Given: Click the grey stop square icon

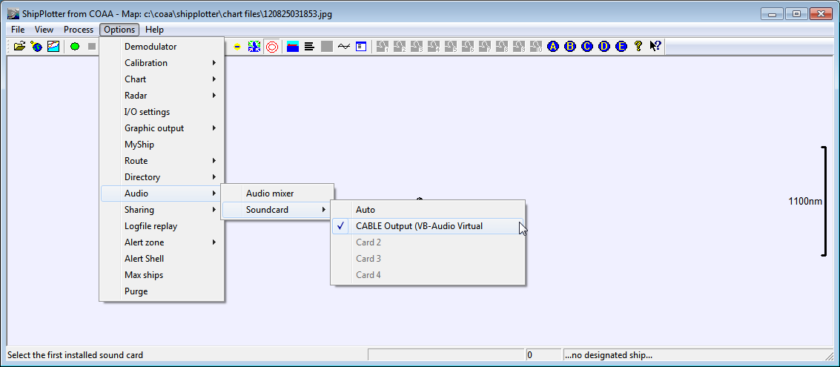Looking at the screenshot, I should tap(92, 47).
